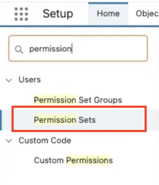Click highlighted Permissions in Custom Permissions

click(x=90, y=160)
